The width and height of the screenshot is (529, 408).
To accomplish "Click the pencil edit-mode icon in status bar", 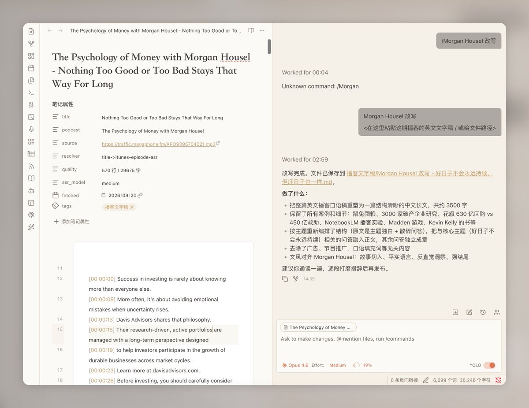I will click(x=425, y=380).
